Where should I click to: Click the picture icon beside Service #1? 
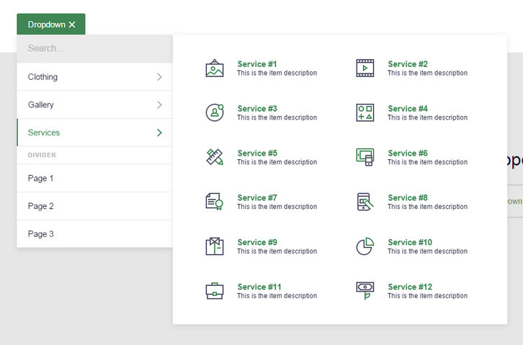(215, 68)
